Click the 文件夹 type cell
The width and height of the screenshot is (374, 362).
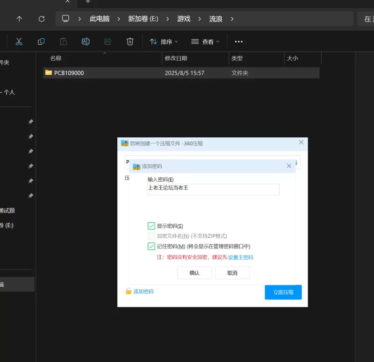tap(240, 73)
